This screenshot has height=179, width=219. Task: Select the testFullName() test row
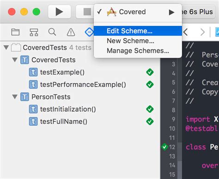tap(80, 122)
